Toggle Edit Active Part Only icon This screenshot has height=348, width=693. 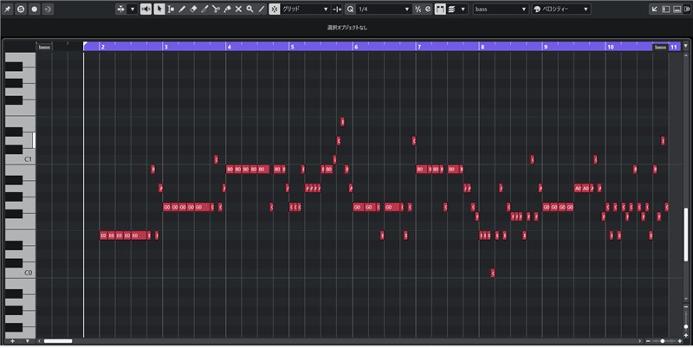[451, 9]
